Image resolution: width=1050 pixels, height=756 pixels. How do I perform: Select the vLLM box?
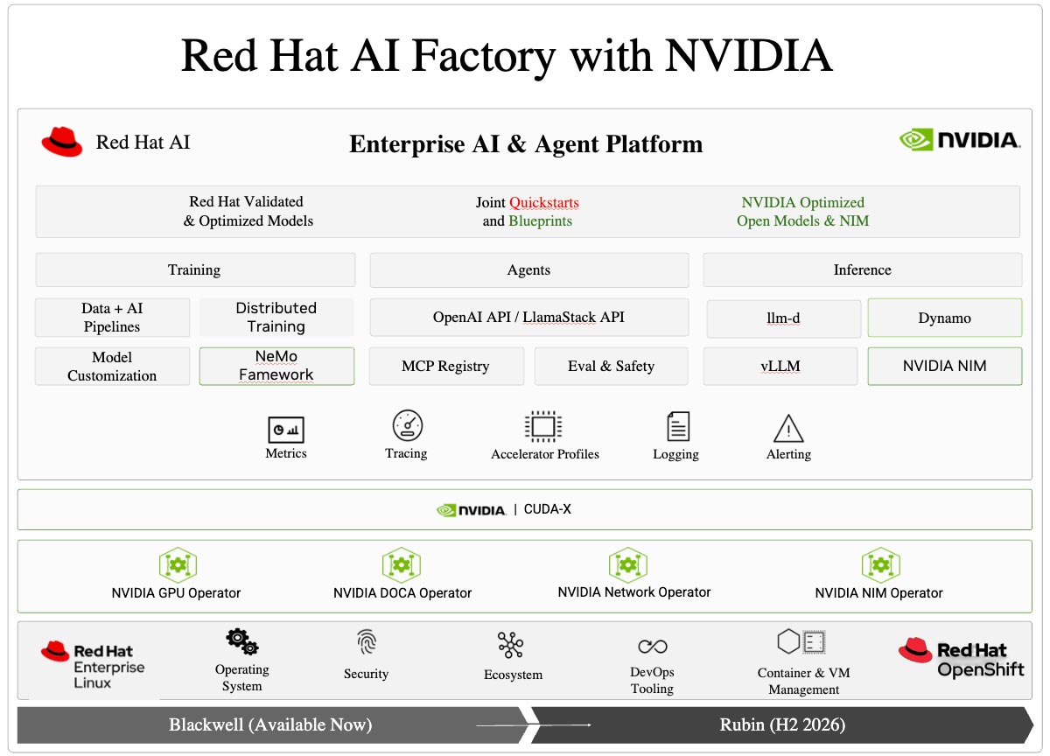[x=780, y=366]
